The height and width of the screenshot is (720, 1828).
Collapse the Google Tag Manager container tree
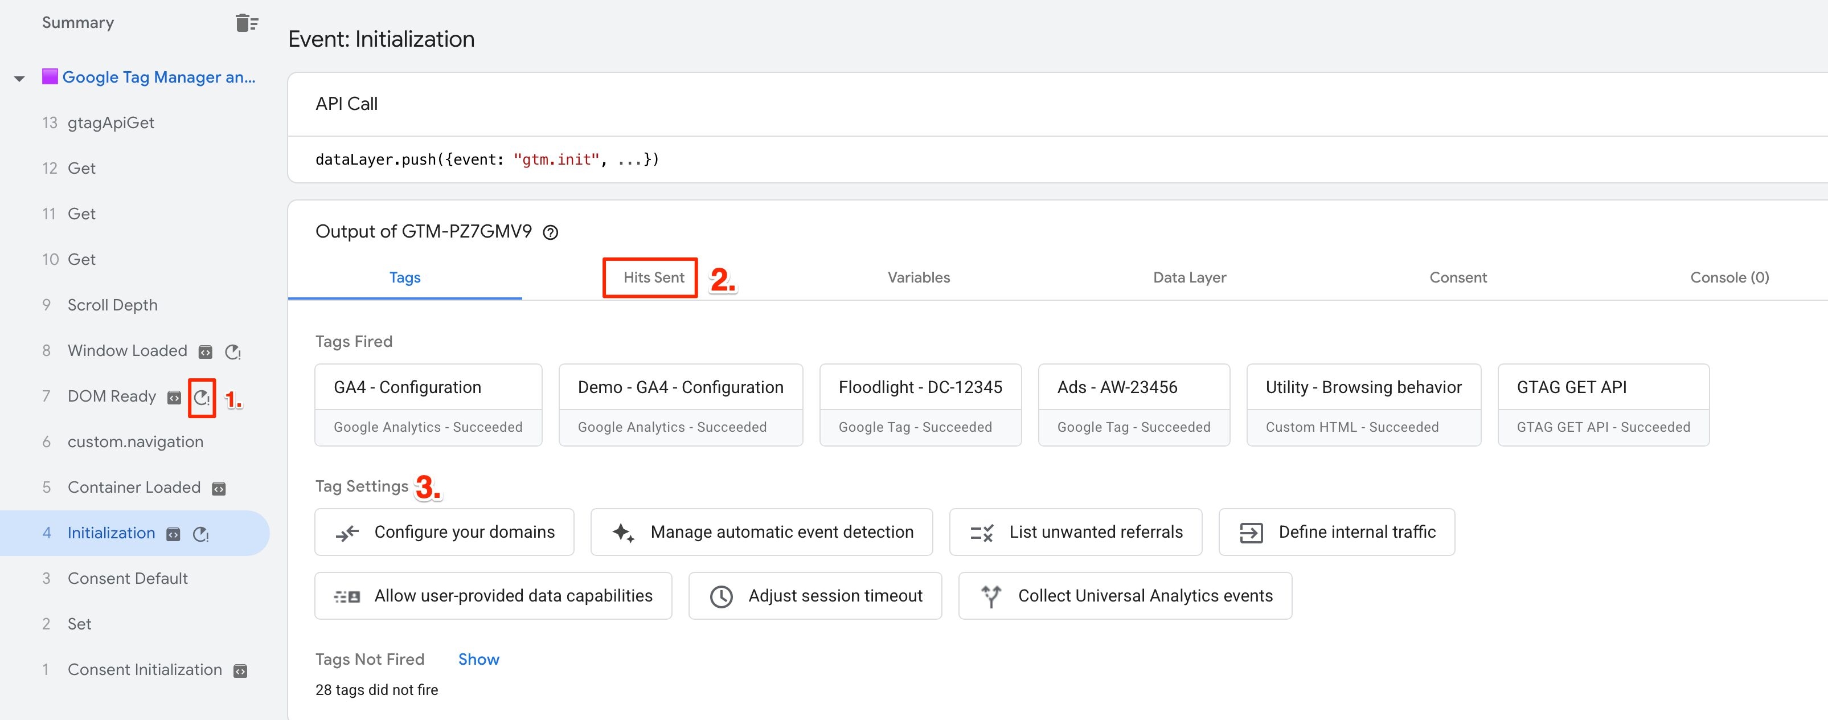[20, 78]
